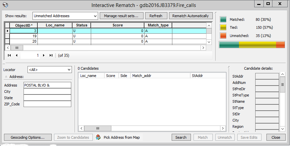Click the Manage result sets button

[x=122, y=16]
